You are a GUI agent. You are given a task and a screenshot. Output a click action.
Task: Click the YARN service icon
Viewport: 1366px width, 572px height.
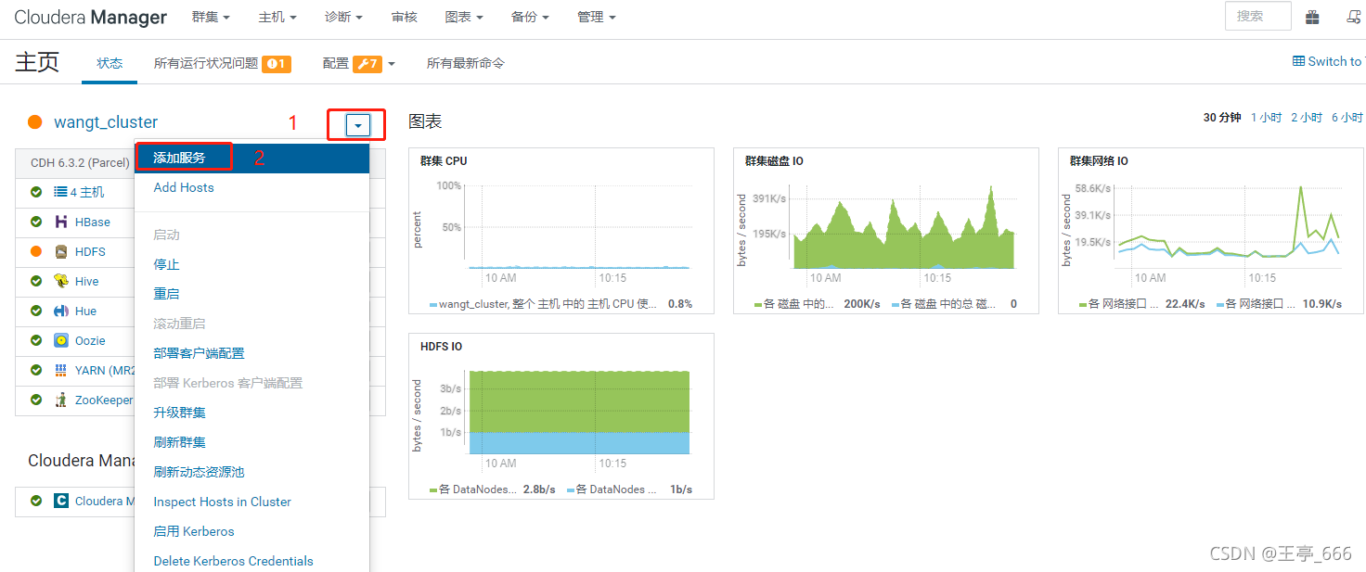[x=61, y=370]
